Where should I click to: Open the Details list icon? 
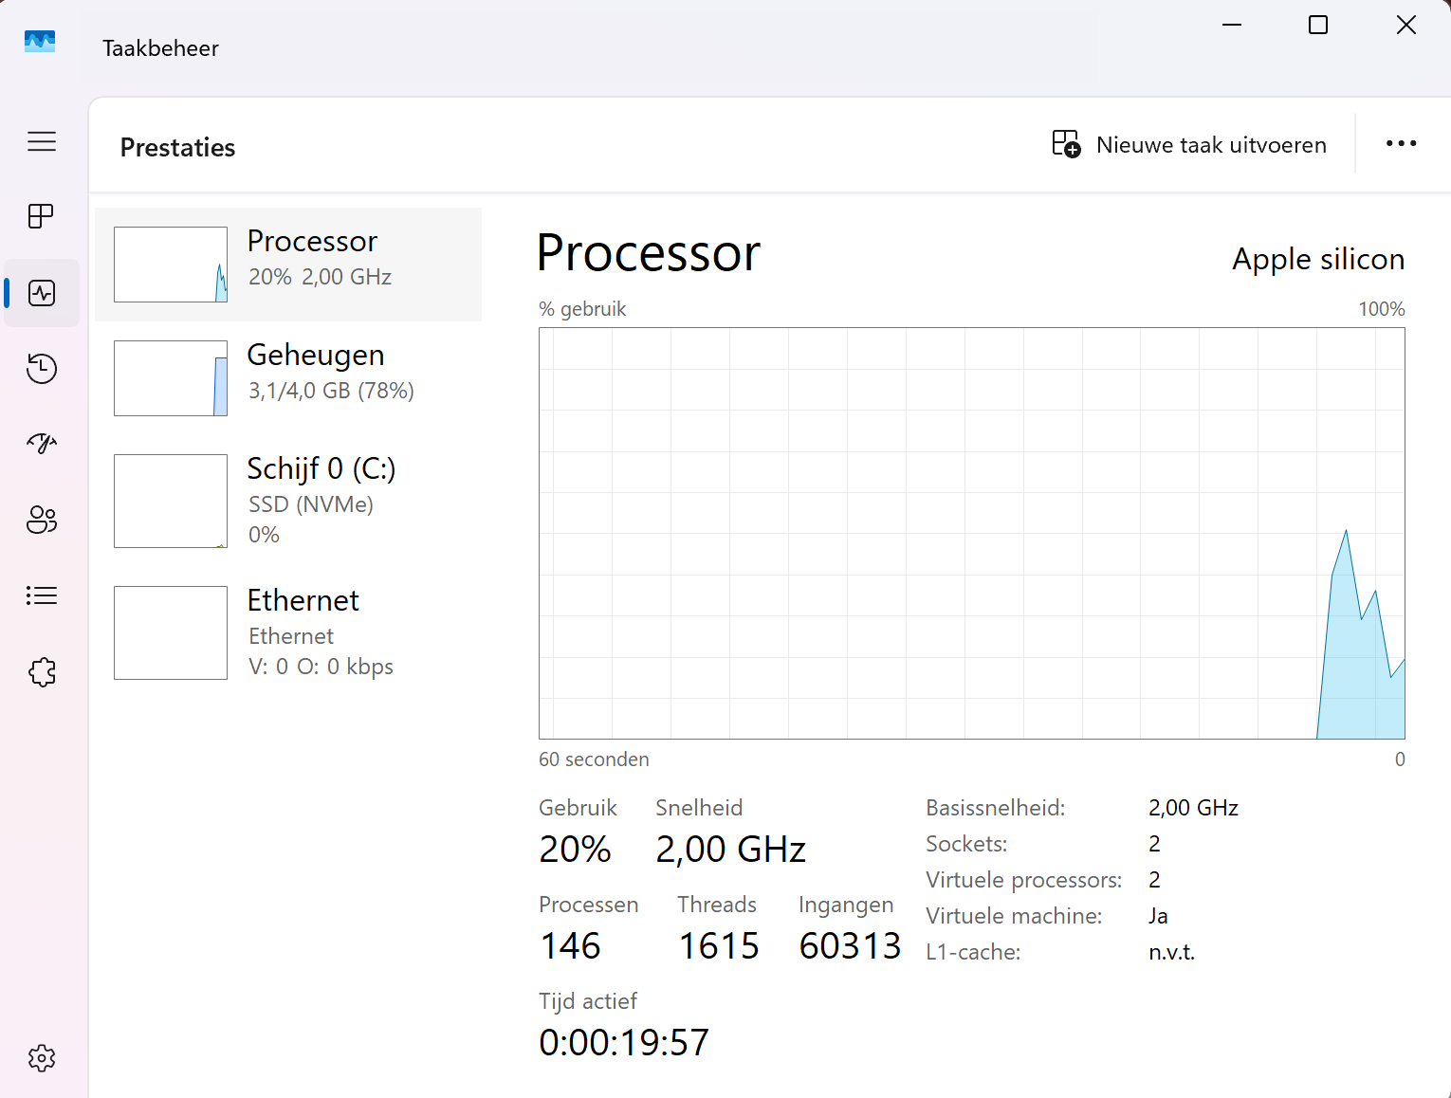pyautogui.click(x=42, y=595)
